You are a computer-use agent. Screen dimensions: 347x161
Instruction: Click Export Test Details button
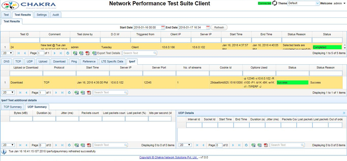pos(106,53)
